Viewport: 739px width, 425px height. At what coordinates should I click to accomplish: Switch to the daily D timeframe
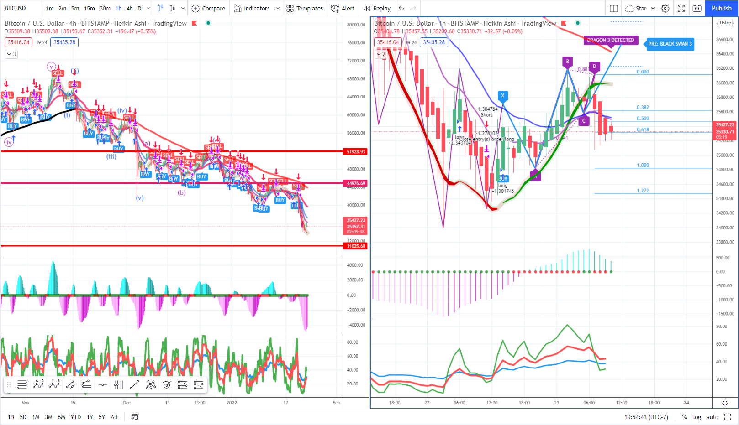click(139, 8)
